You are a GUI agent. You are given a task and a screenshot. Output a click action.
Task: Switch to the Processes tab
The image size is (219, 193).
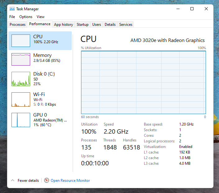pos(17,25)
